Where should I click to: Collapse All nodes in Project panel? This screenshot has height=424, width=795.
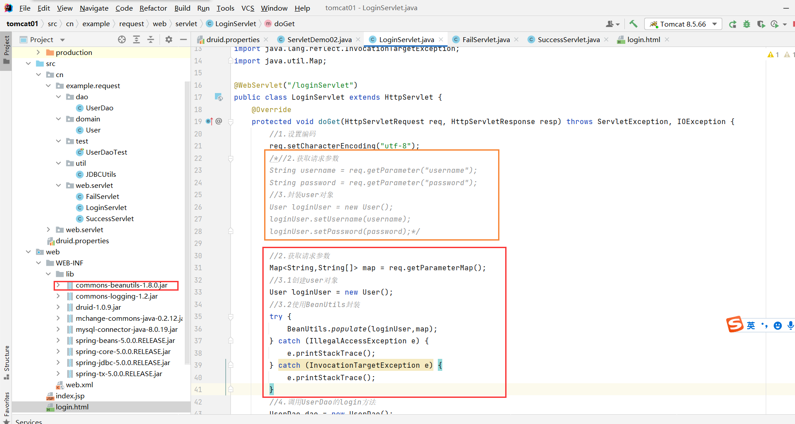pos(151,39)
